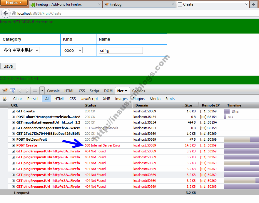
Task: Click the 500 Internal Server Error status
Action: (103, 145)
